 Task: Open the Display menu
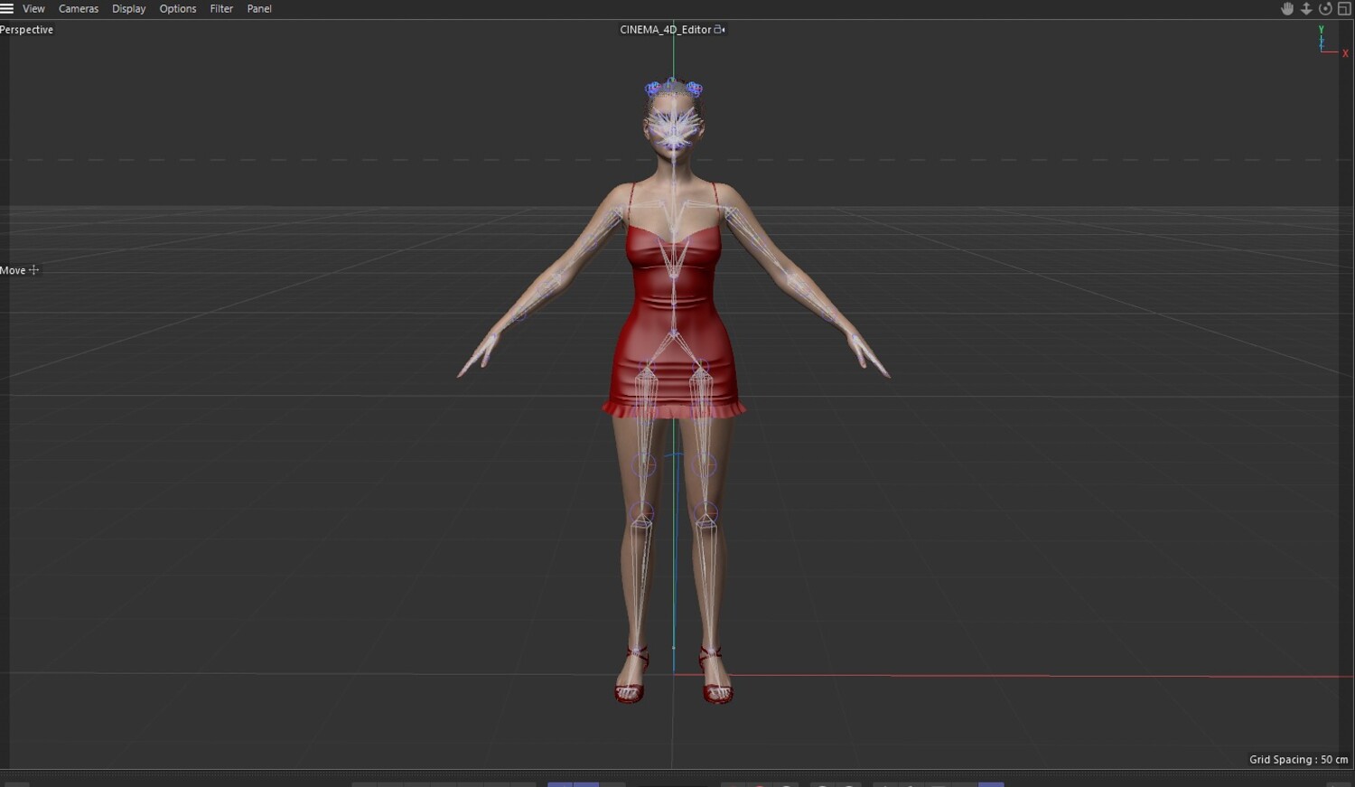(129, 9)
